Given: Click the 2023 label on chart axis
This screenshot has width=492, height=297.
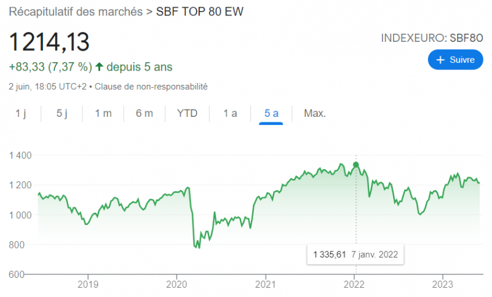Looking at the screenshot, I should tap(443, 285).
